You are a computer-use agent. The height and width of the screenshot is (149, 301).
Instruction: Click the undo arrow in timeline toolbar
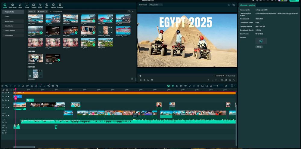[11, 86]
